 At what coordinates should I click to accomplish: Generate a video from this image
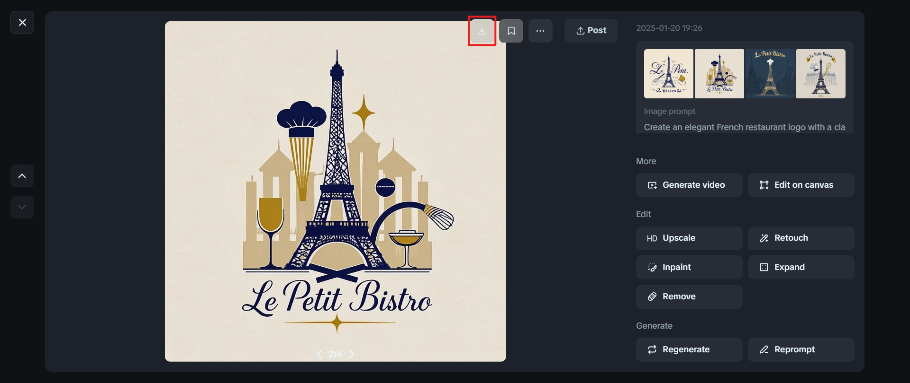[689, 185]
